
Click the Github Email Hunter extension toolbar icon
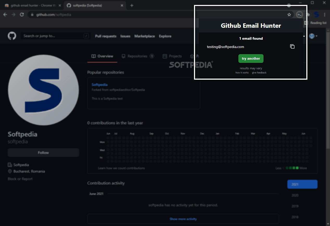tap(300, 15)
